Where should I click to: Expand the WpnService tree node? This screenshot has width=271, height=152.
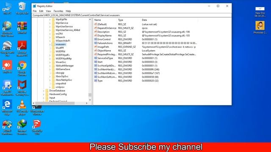coord(50,23)
